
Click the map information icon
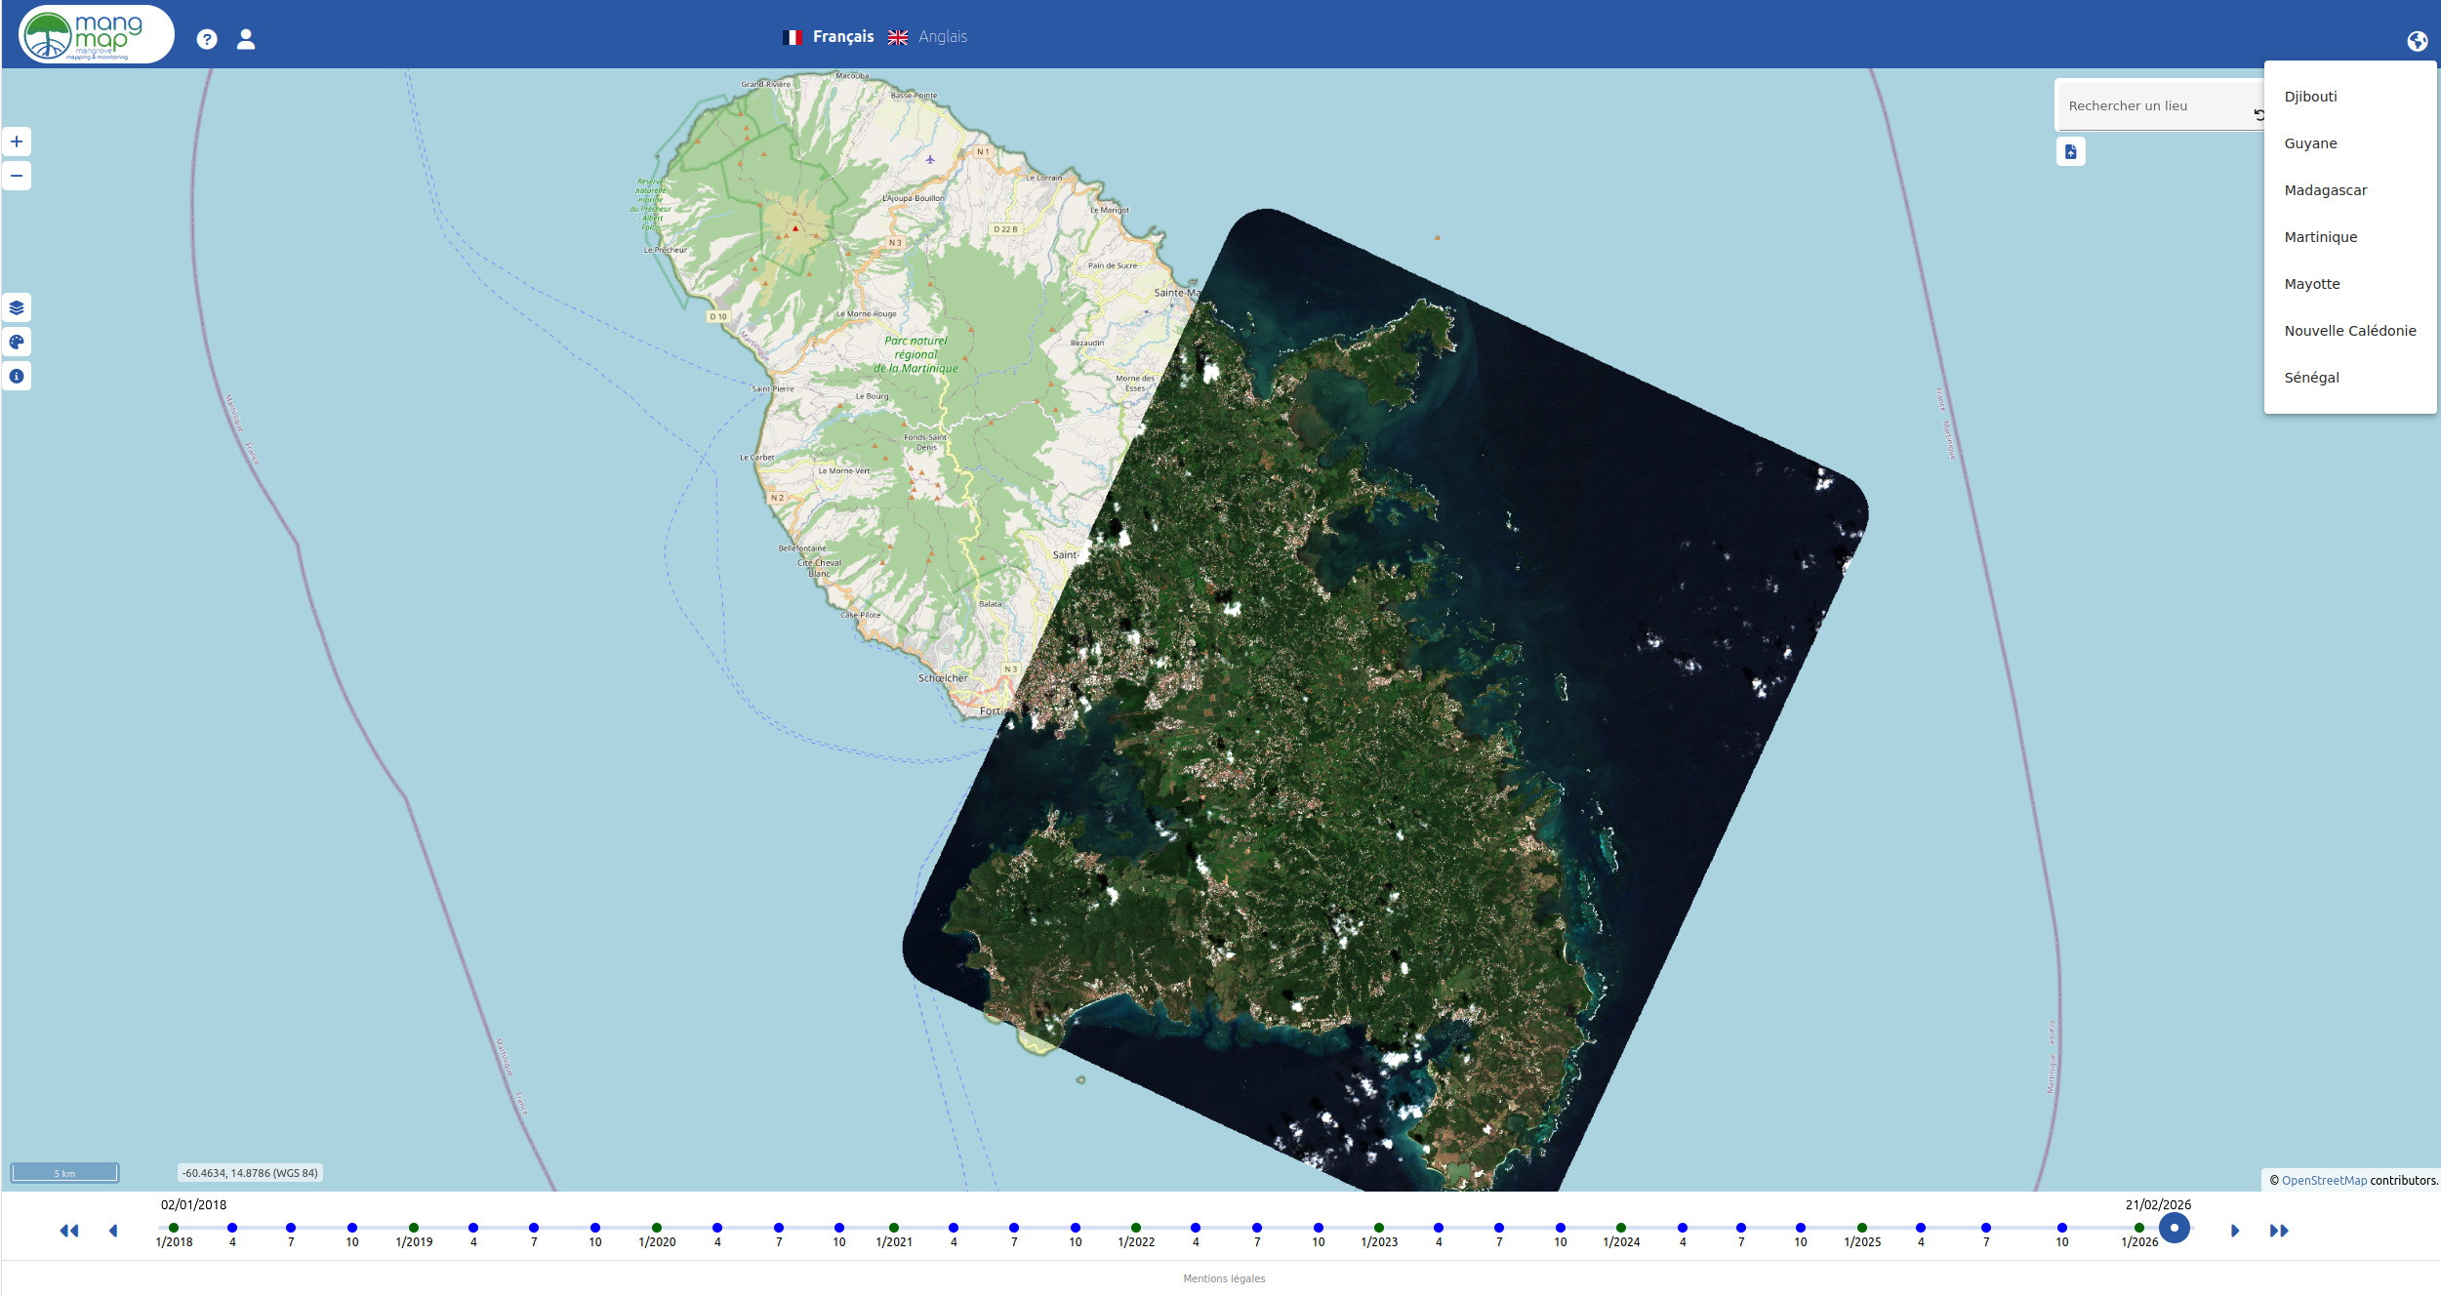point(17,377)
